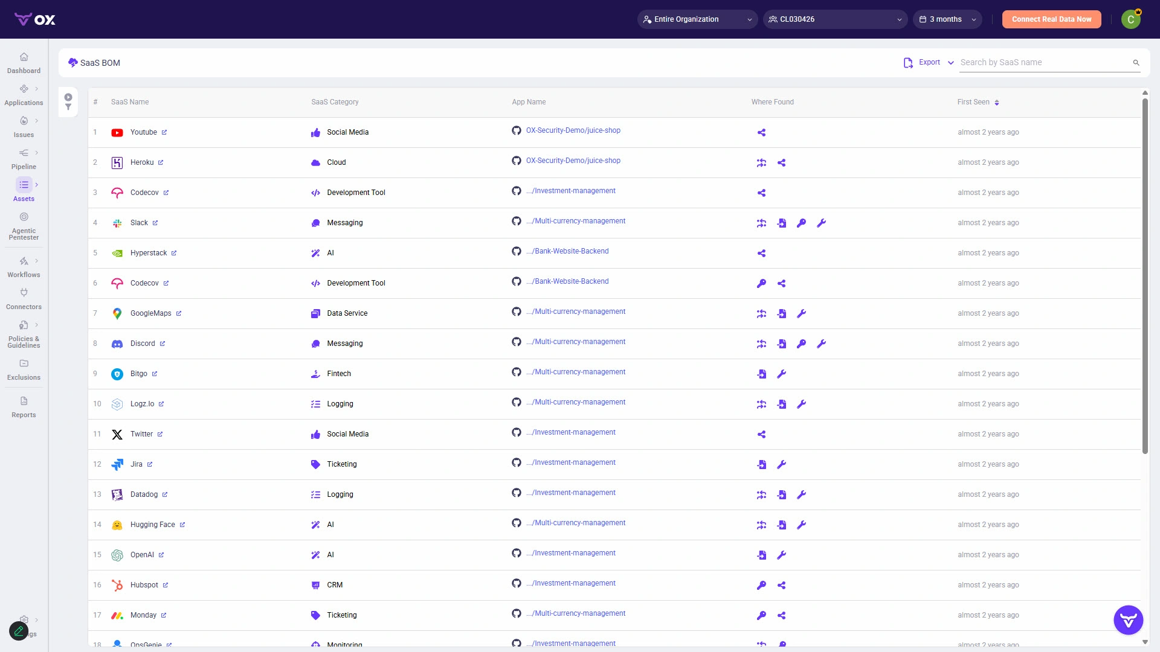Click the search magnifier icon
Viewport: 1160px width, 652px height.
coord(1136,63)
